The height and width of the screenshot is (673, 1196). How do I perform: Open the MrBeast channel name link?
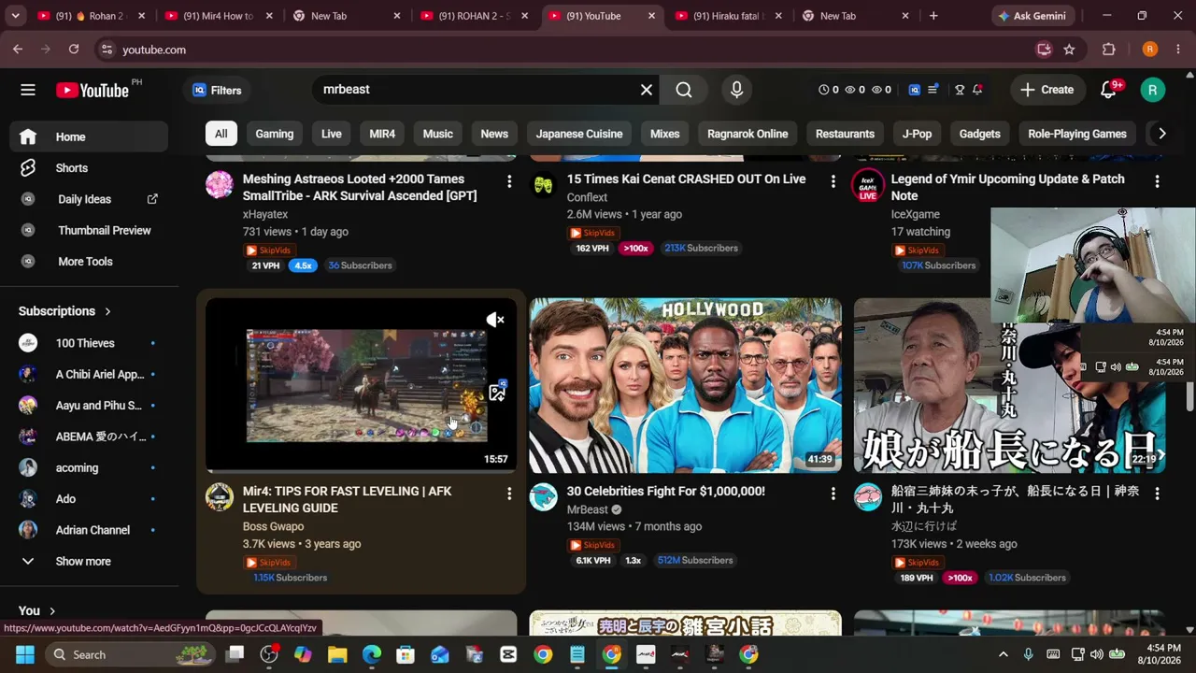[588, 509]
